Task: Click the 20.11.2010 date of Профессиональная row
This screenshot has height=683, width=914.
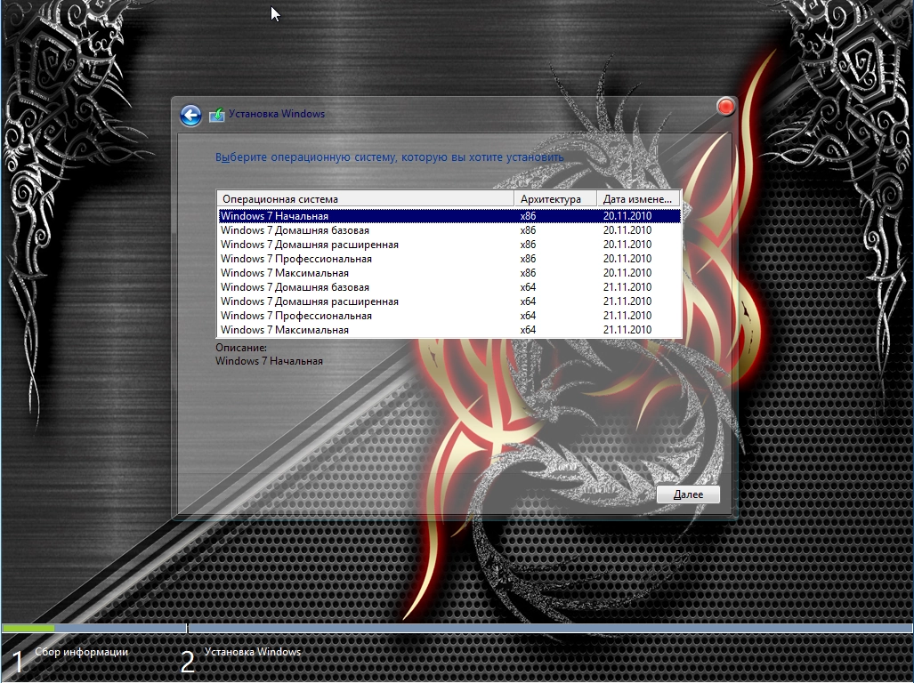Action: [x=627, y=259]
